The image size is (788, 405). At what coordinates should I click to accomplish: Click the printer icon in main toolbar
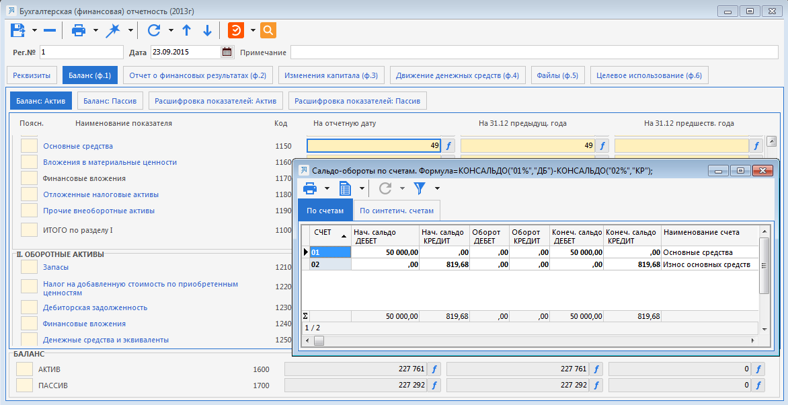click(79, 30)
